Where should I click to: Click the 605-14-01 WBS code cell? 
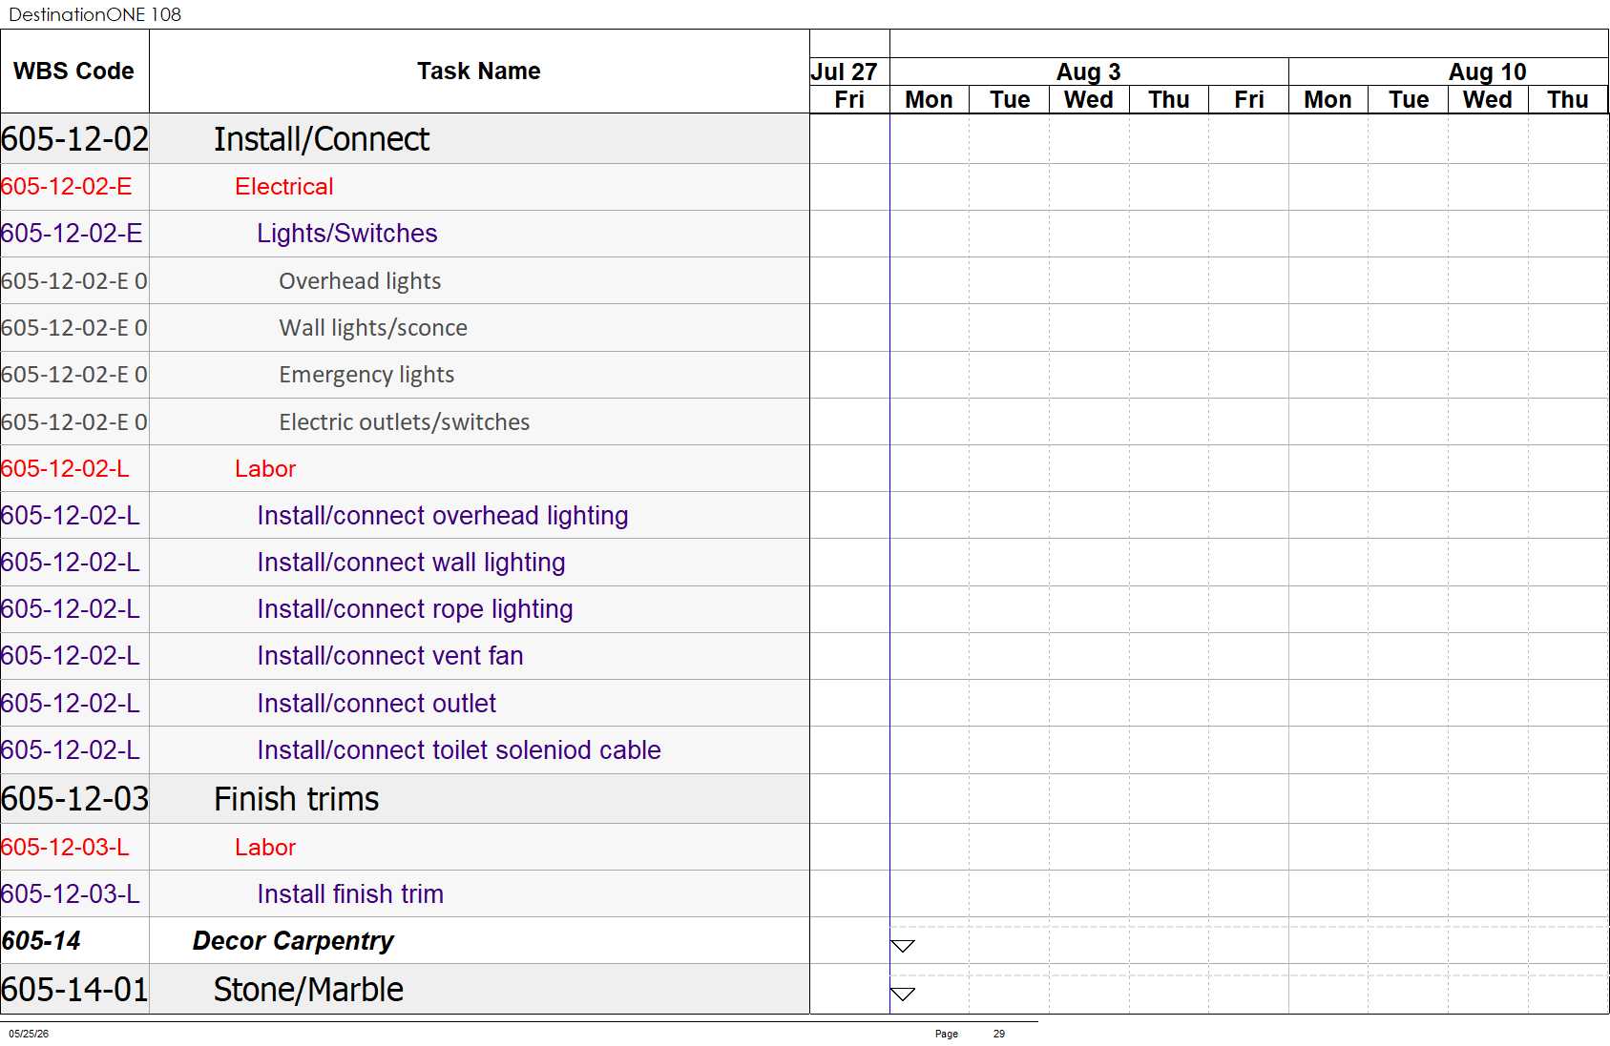(x=74, y=990)
